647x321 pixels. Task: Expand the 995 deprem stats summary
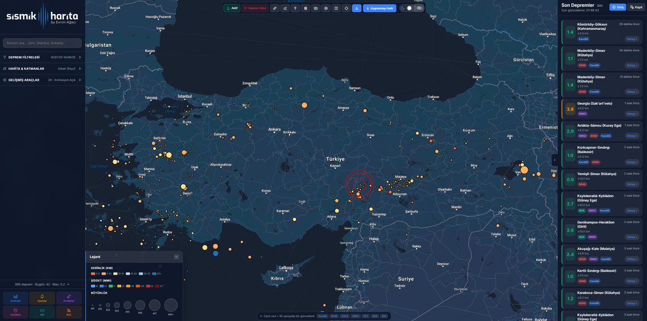[x=42, y=284]
